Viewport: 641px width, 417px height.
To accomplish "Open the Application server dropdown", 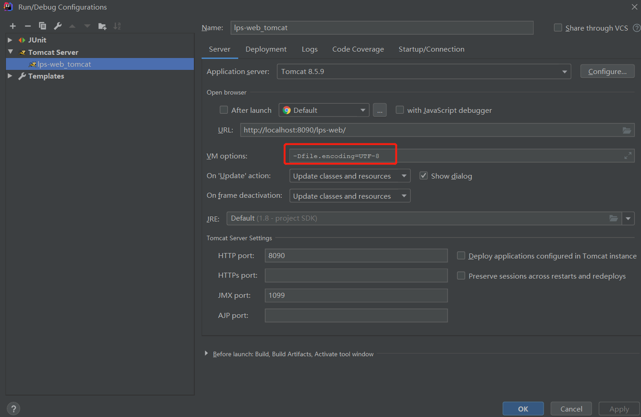I will [x=424, y=72].
